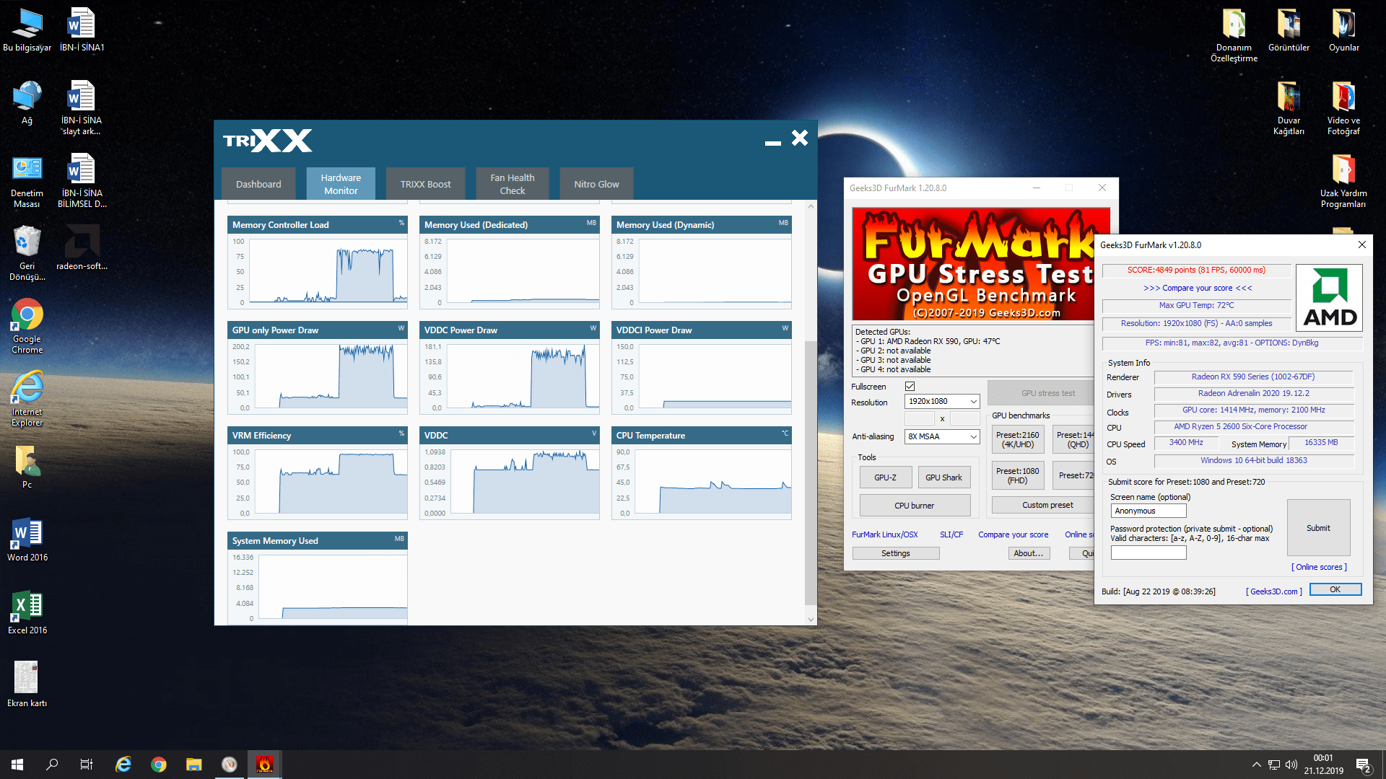Open File Explorer from the taskbar
The height and width of the screenshot is (779, 1386).
click(193, 765)
